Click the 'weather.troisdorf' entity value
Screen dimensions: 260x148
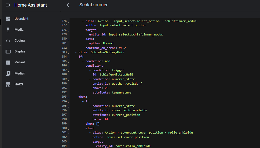(x=127, y=84)
